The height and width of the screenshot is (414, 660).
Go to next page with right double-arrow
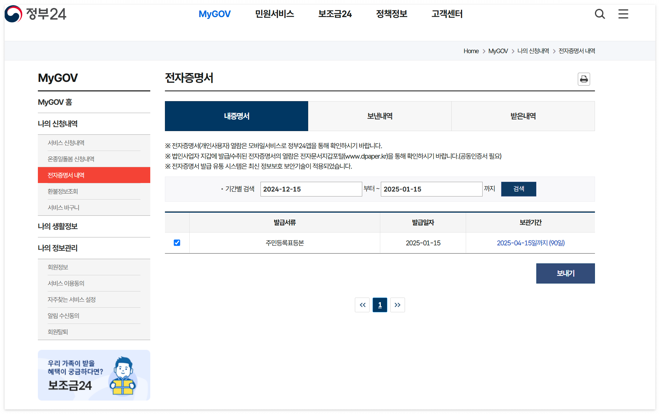click(397, 305)
